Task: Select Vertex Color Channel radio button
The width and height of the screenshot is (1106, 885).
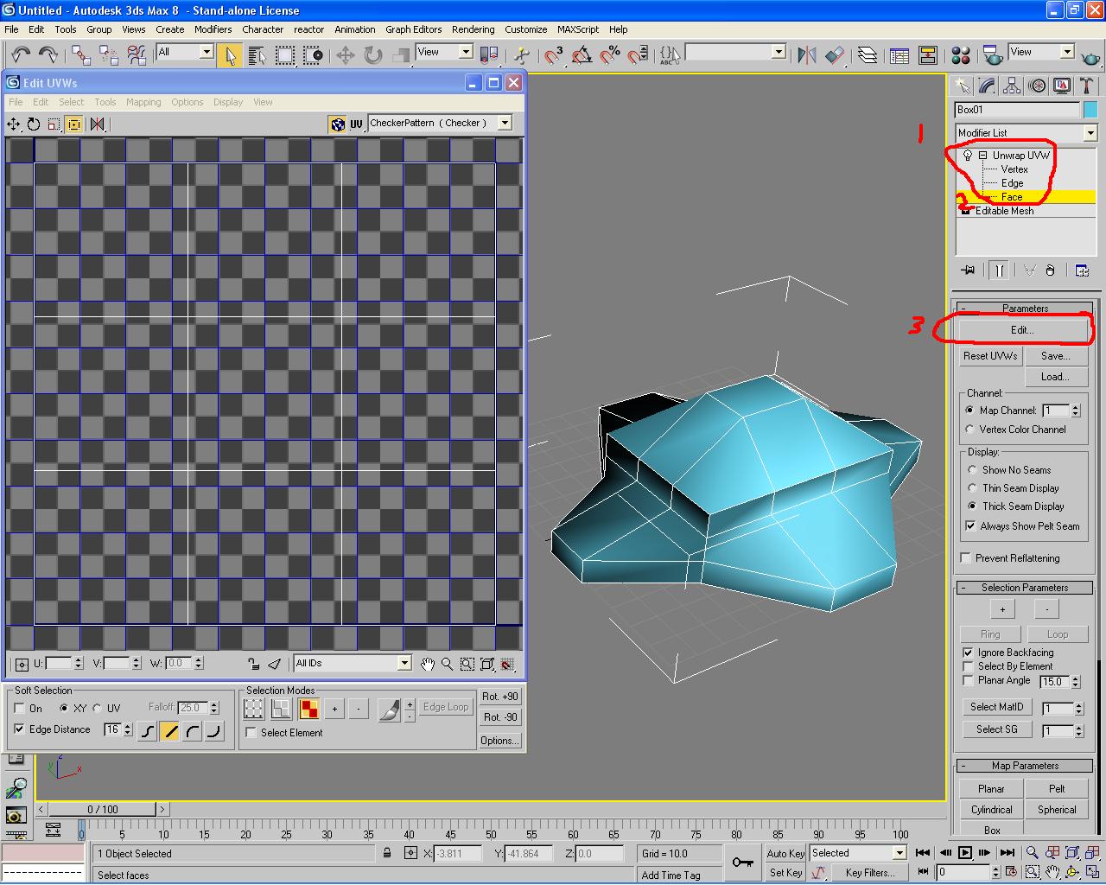Action: click(970, 430)
